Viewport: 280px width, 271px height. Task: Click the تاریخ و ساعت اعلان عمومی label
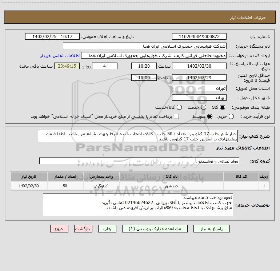(108, 37)
